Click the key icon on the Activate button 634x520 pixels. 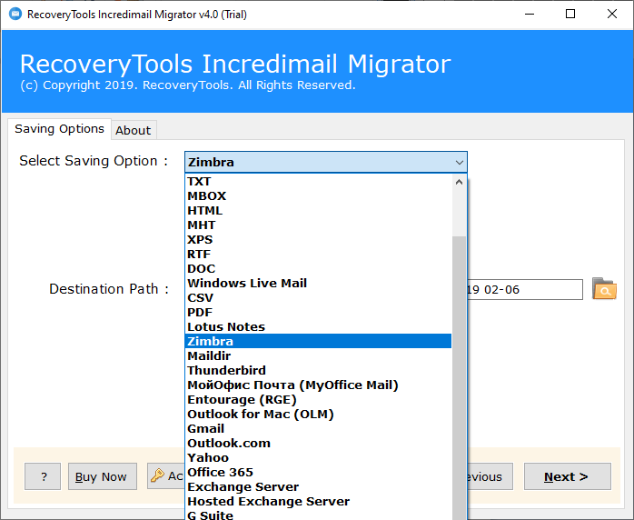point(157,475)
